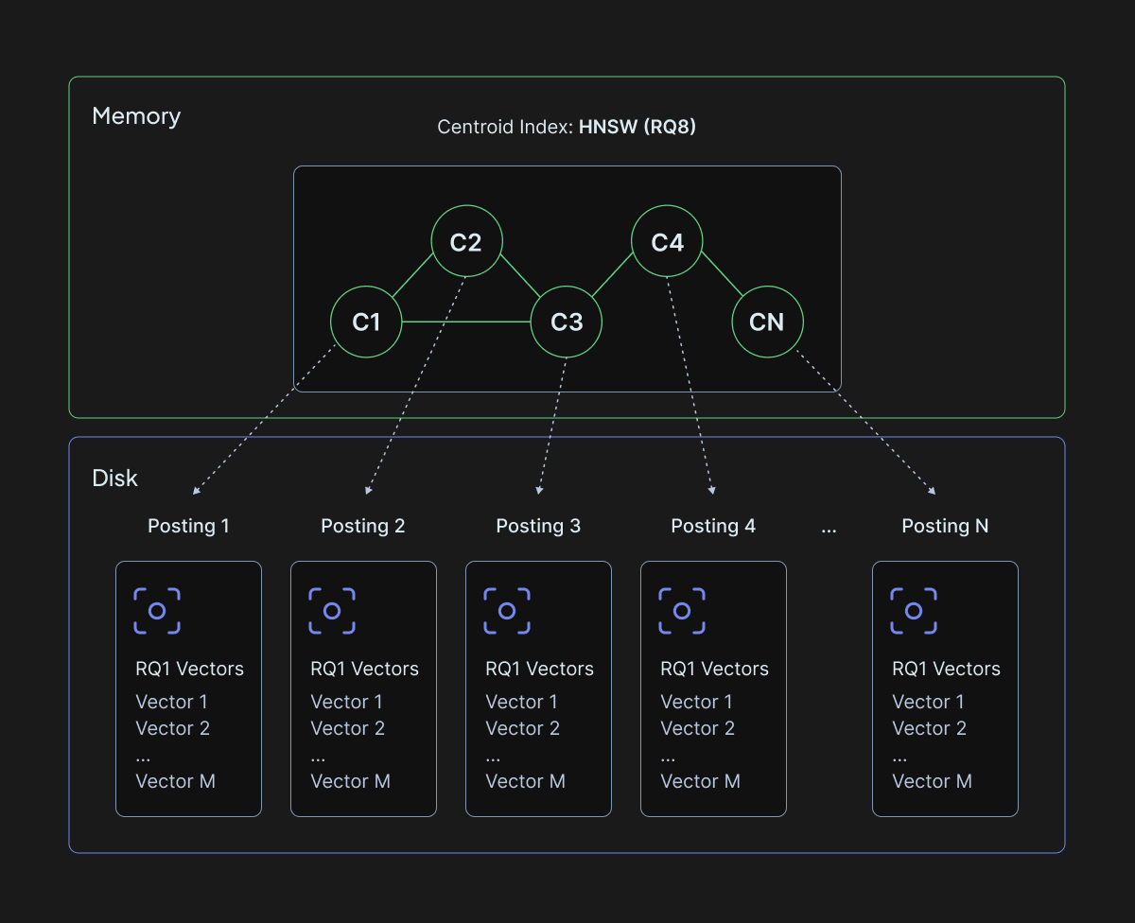This screenshot has height=923, width=1135.
Task: Click 'RQ1 Vectors' in Posting 3 card
Action: [x=539, y=669]
